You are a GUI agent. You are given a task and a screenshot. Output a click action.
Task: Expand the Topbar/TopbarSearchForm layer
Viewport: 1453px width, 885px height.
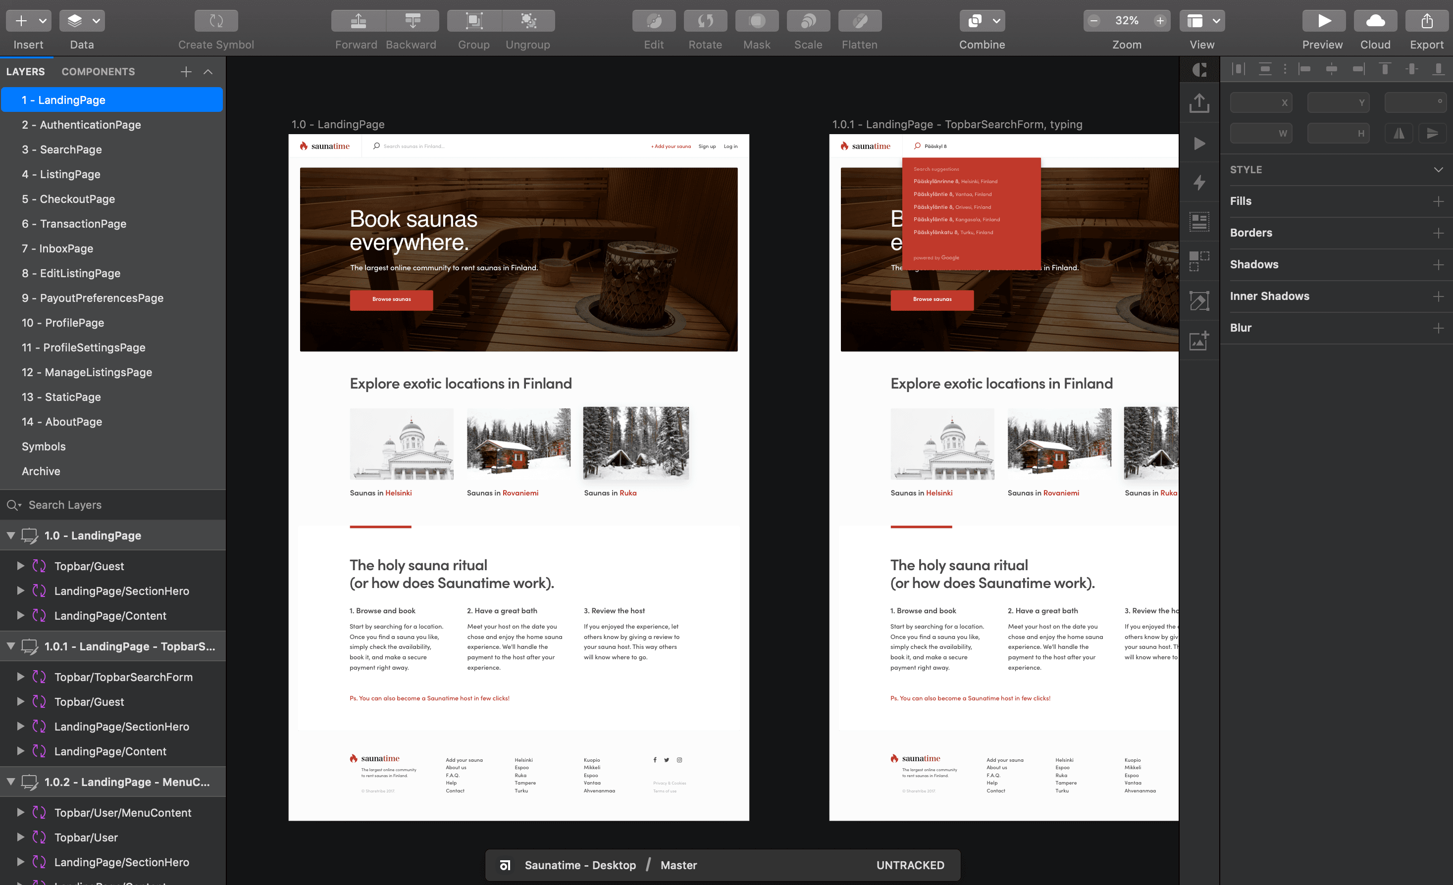[x=21, y=677]
